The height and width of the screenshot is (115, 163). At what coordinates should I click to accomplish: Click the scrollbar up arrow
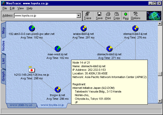pos(160,24)
